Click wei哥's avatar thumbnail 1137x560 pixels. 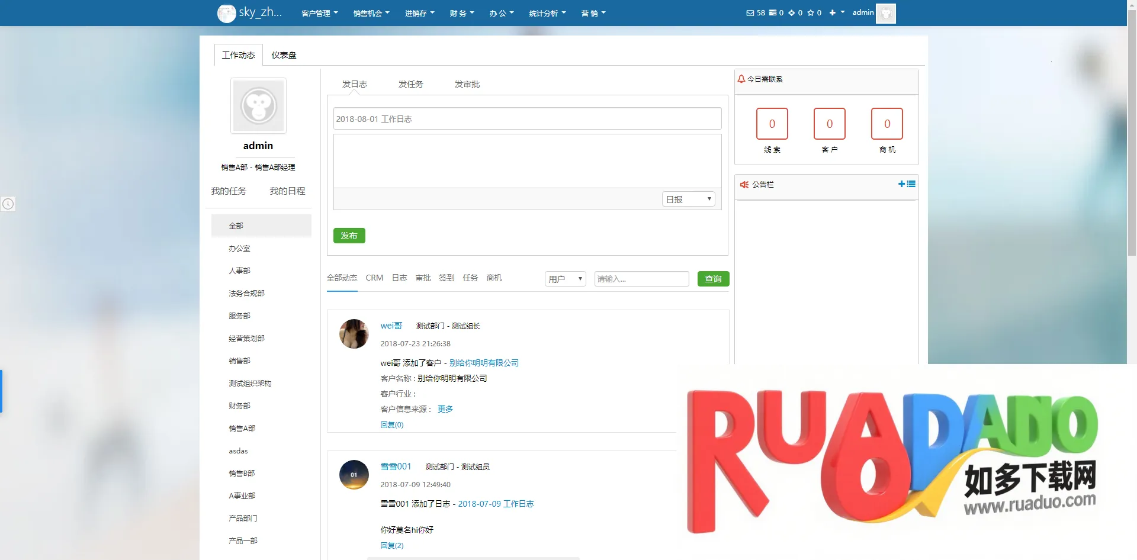pos(354,334)
